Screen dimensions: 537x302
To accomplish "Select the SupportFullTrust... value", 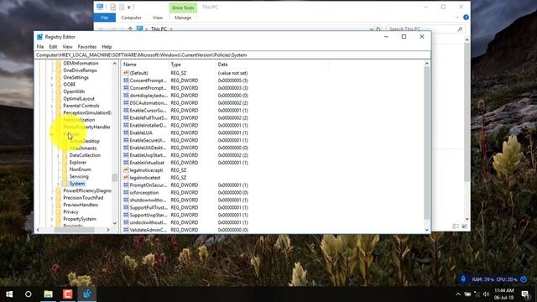I will (149, 207).
